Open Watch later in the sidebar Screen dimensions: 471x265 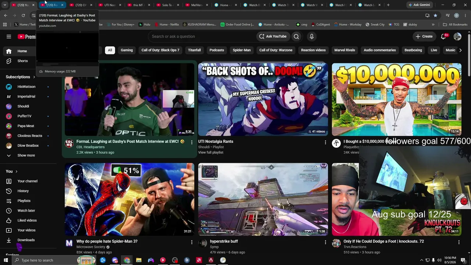(x=26, y=211)
